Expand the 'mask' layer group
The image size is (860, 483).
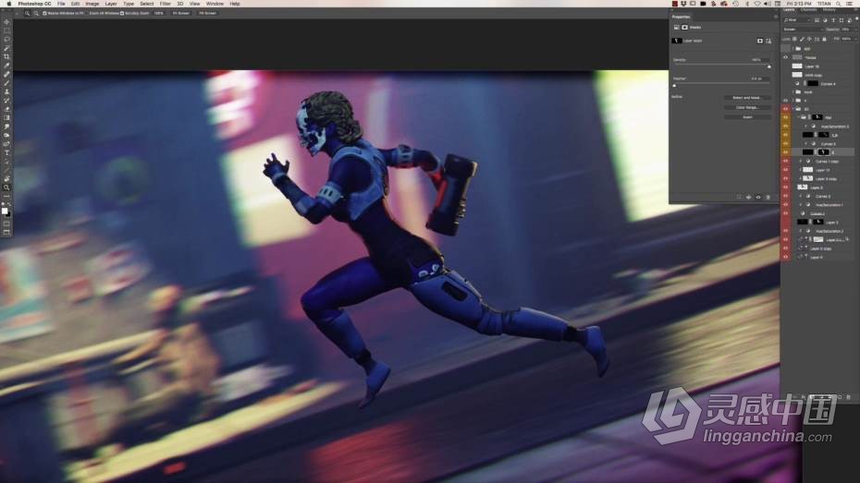(x=793, y=92)
